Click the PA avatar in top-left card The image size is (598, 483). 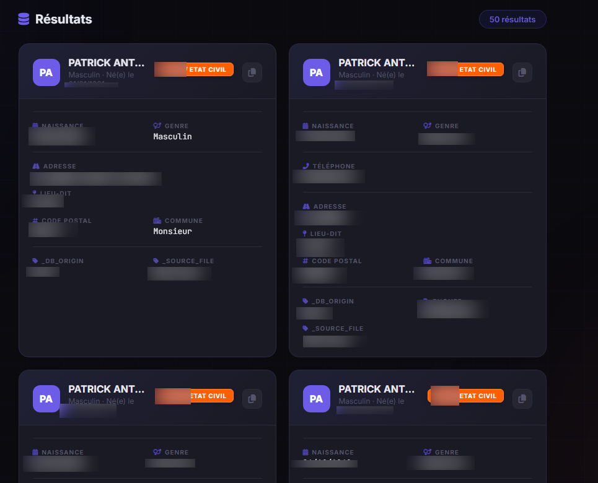(46, 72)
